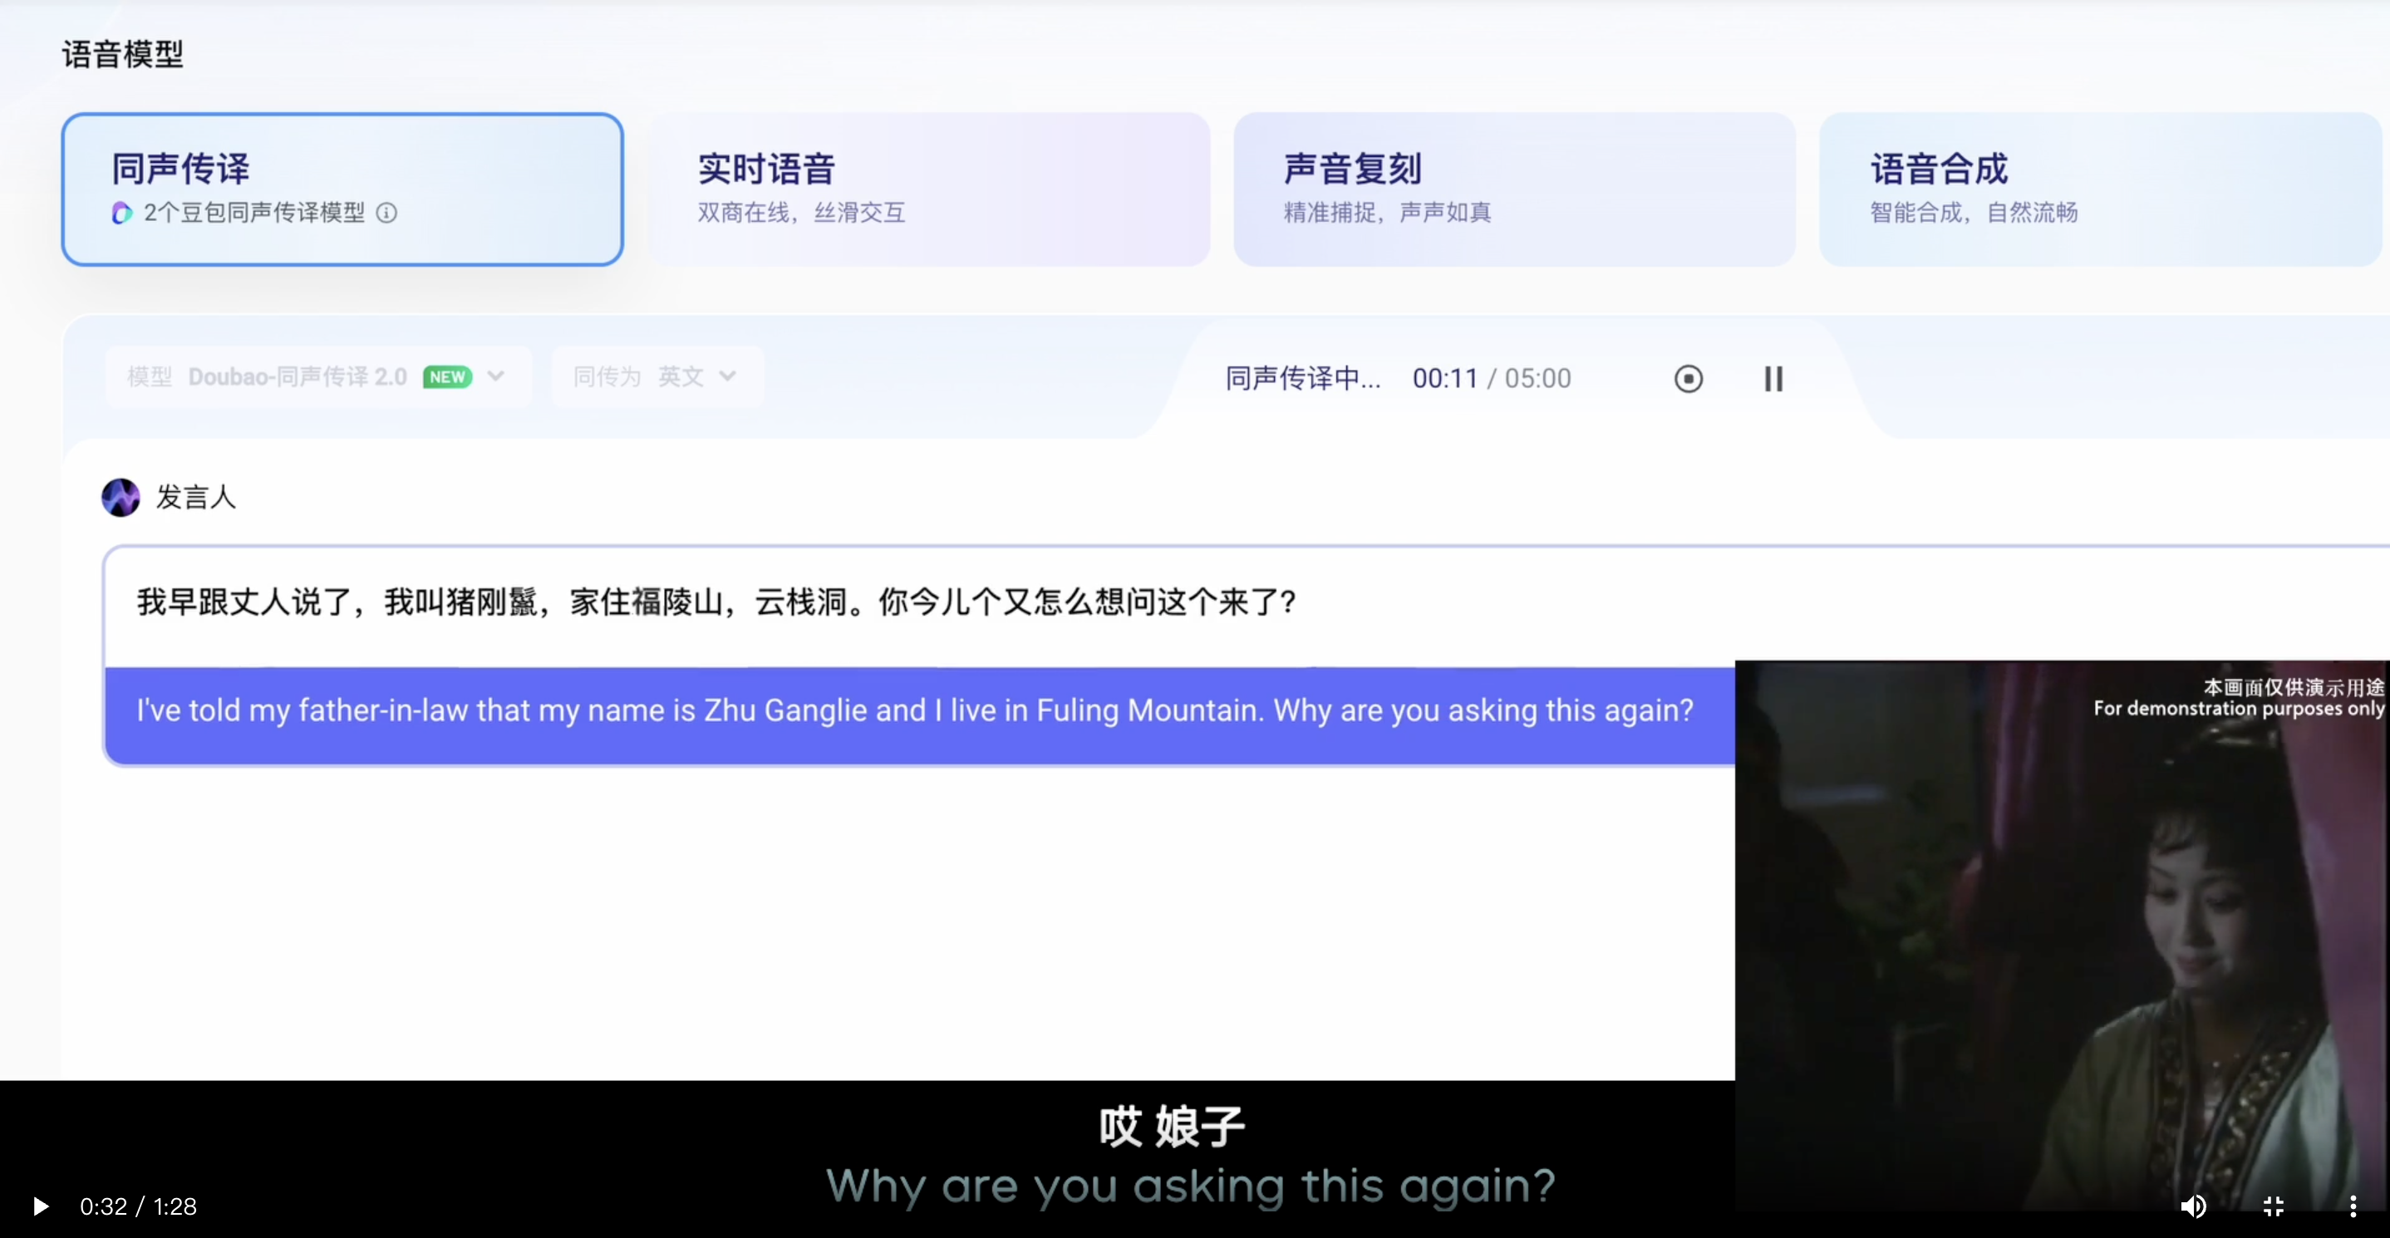This screenshot has width=2390, height=1238.
Task: Click the Chinese transcript starting 我早跟丈人说了
Action: [x=716, y=602]
